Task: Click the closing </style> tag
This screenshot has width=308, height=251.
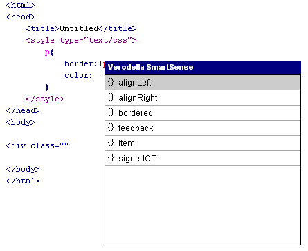Action: pos(44,99)
